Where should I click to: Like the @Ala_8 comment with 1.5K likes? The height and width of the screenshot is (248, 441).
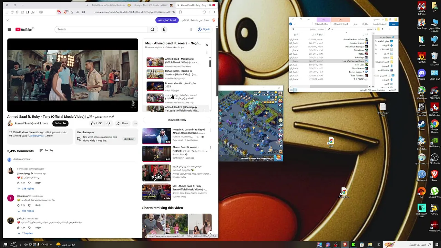[18, 228]
